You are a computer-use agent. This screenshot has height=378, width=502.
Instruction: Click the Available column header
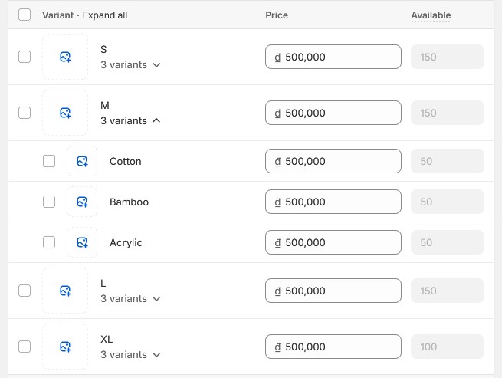tap(431, 15)
